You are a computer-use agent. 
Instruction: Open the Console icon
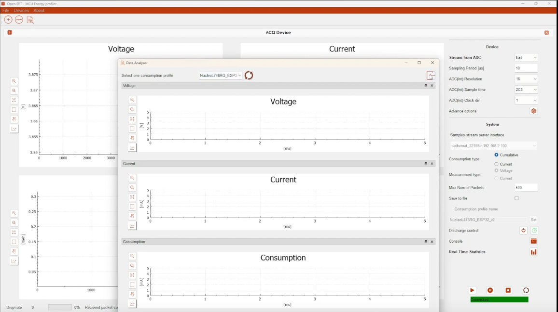pyautogui.click(x=533, y=241)
